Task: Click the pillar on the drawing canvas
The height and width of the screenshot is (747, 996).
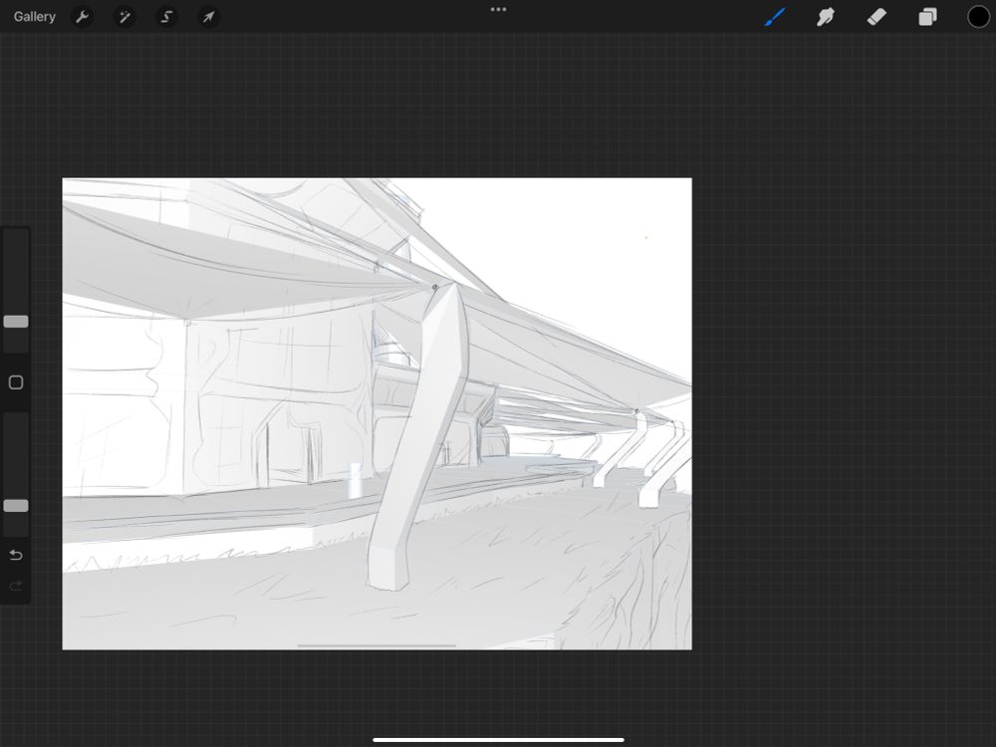Action: (x=420, y=438)
